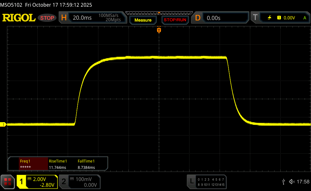Open the red function navigation grid icon
This screenshot has width=311, height=191.
[8, 182]
